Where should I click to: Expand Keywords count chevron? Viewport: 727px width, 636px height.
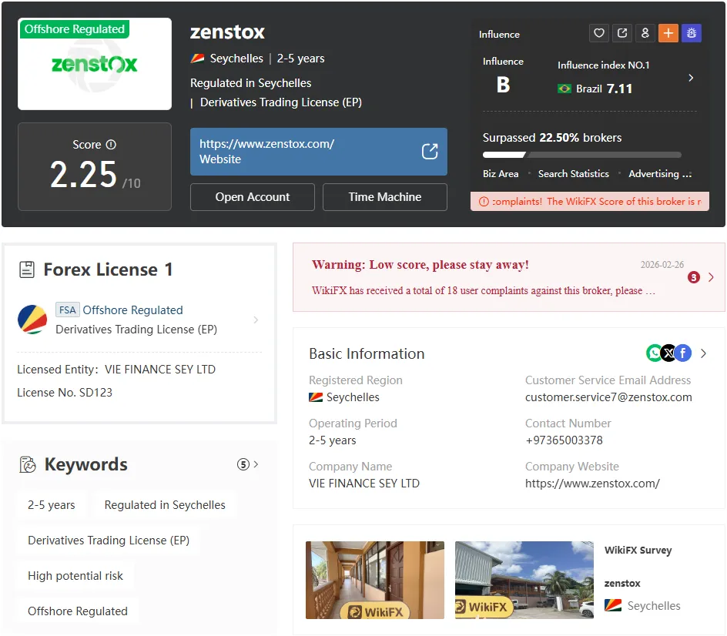pos(256,464)
